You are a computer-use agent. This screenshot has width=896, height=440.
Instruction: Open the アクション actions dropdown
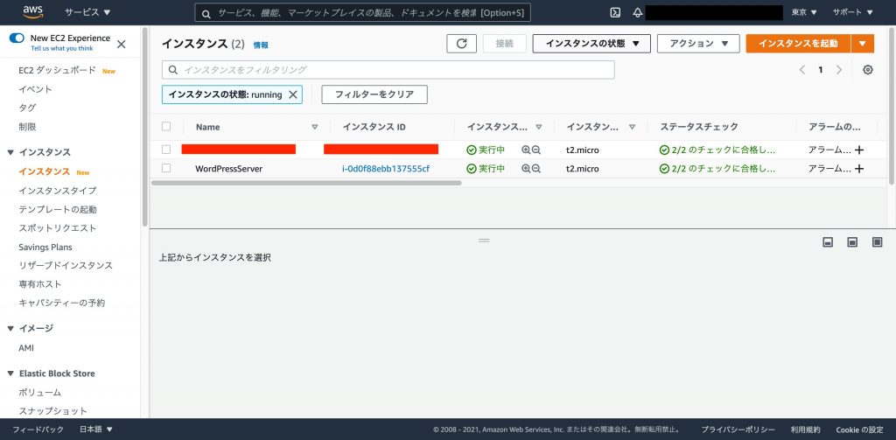click(698, 44)
